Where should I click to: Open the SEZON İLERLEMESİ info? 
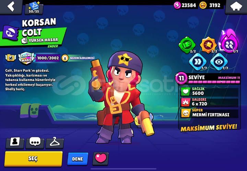(x=78, y=58)
